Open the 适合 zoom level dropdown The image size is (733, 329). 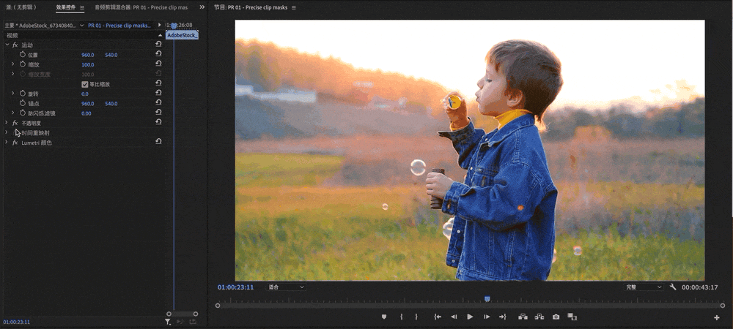(286, 287)
